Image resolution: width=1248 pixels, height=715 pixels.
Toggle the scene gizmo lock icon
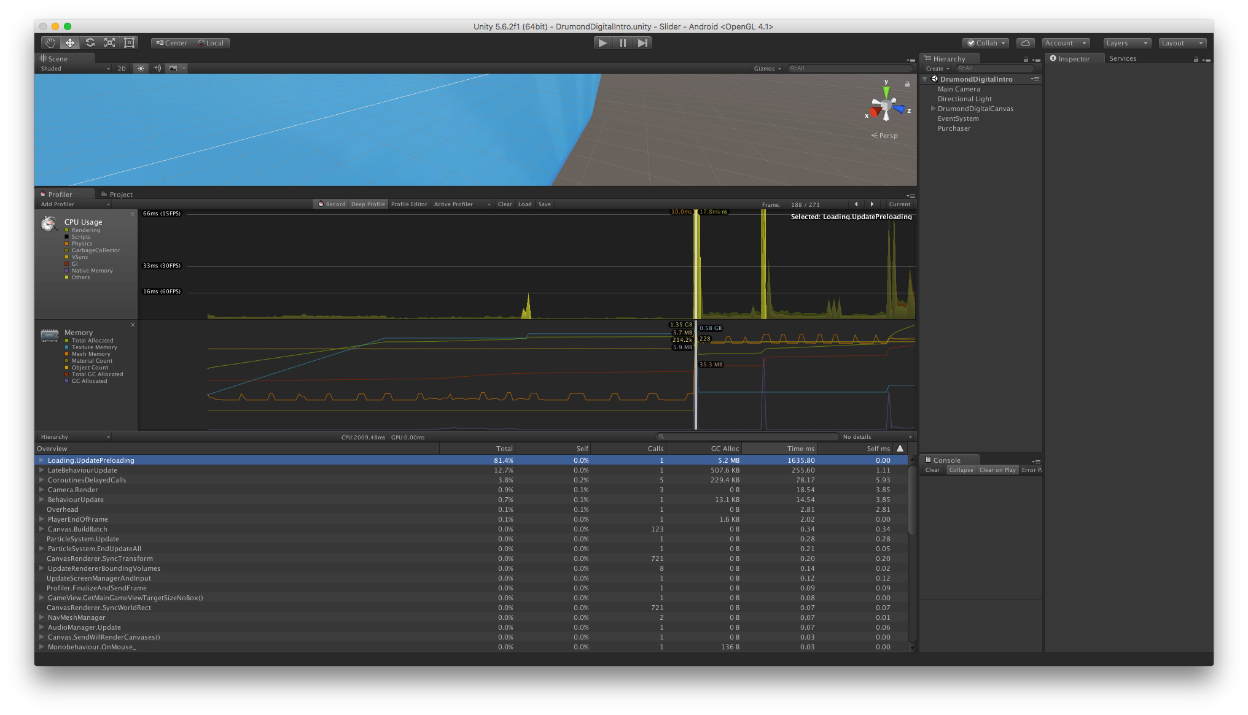click(907, 84)
